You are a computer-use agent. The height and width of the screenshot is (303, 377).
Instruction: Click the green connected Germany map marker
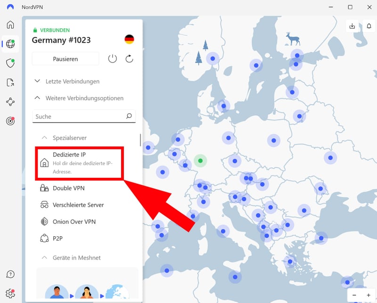200,160
